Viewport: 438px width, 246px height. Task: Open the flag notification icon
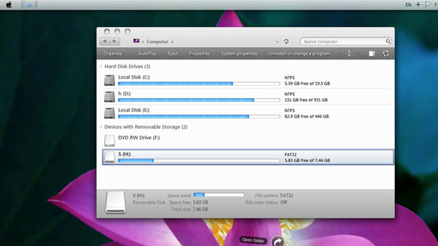coord(428,5)
